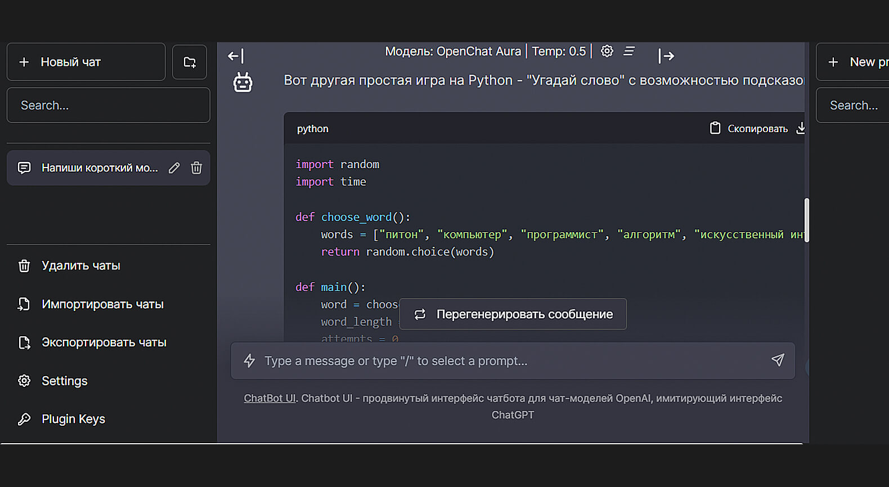Click the 'def choose_word():' line
The height and width of the screenshot is (487, 889).
pyautogui.click(x=353, y=217)
